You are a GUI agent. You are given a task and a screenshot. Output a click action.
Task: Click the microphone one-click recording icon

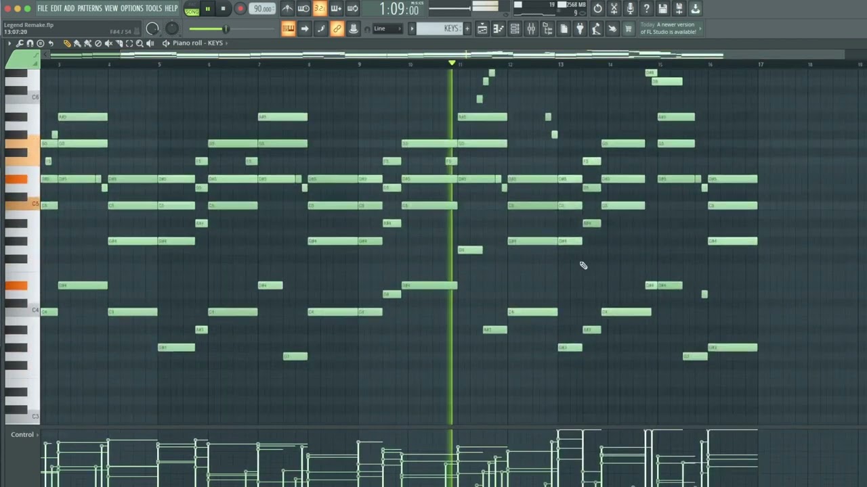(630, 9)
